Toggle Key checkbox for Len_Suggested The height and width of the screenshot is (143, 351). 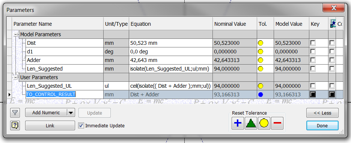point(313,69)
